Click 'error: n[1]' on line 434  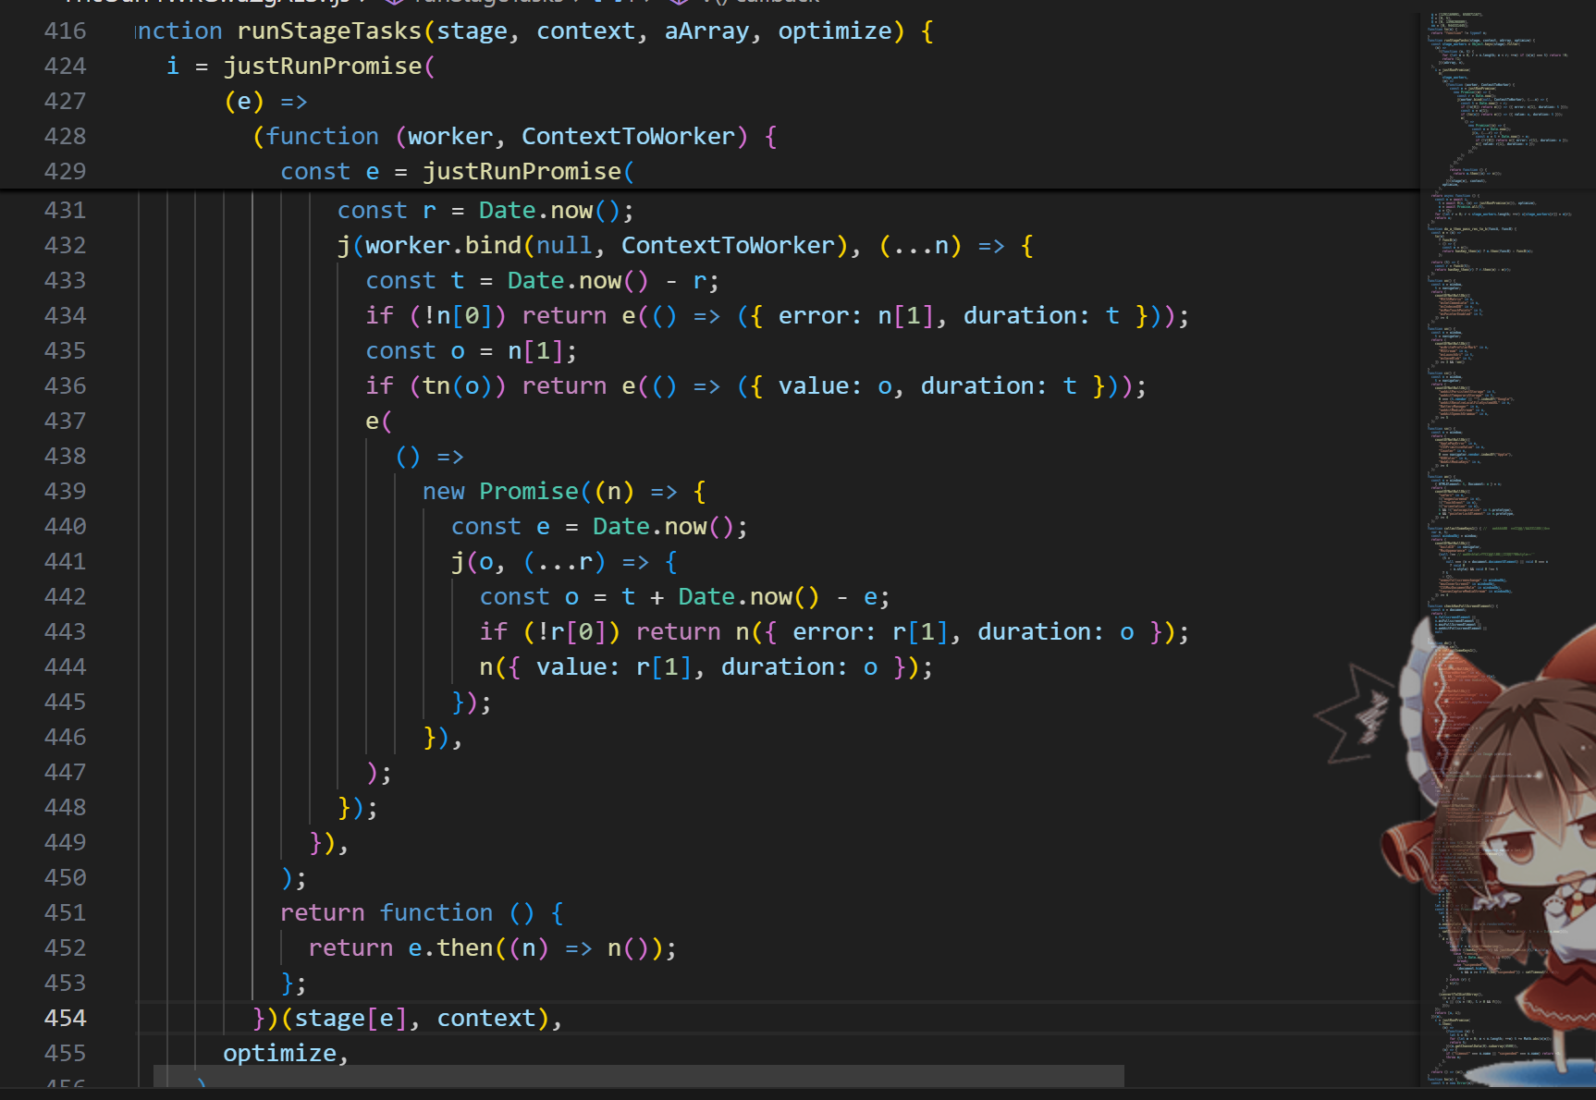(863, 316)
